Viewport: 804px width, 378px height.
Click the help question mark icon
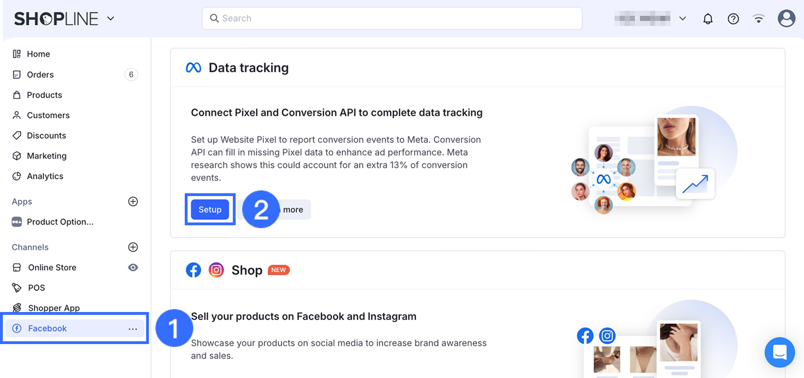point(733,19)
